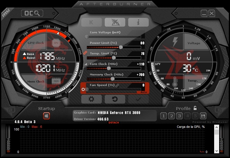
Task: Close the Afterburner window
Action: click(x=212, y=13)
